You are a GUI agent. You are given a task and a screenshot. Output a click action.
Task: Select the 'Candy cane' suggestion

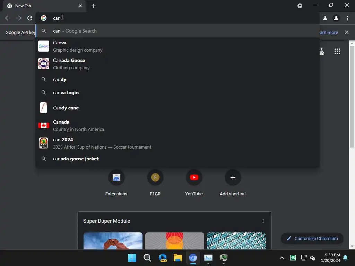178,108
